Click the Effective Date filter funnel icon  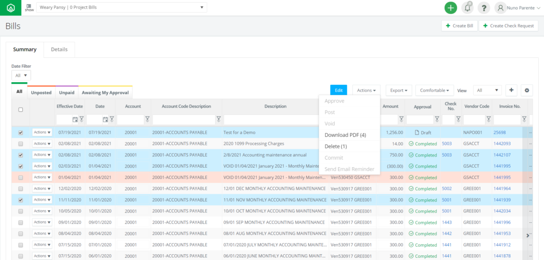[x=81, y=119]
